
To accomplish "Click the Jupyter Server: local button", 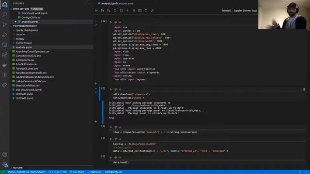I will click(x=245, y=11).
